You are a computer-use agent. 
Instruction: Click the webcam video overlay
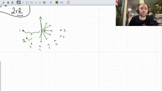139,13
